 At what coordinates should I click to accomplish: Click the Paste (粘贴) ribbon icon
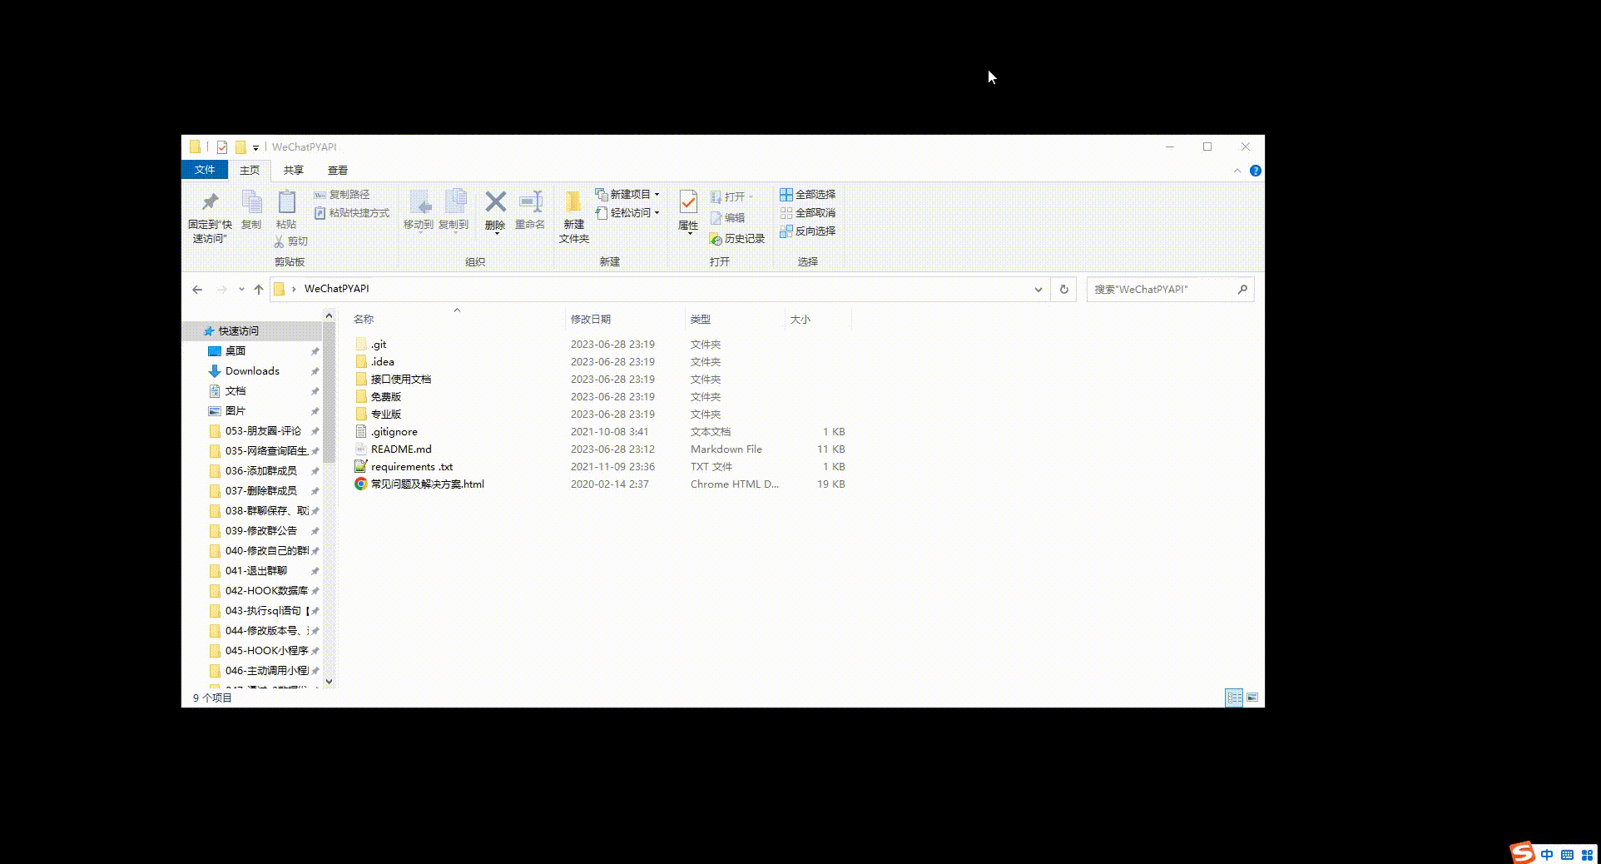[x=286, y=202]
